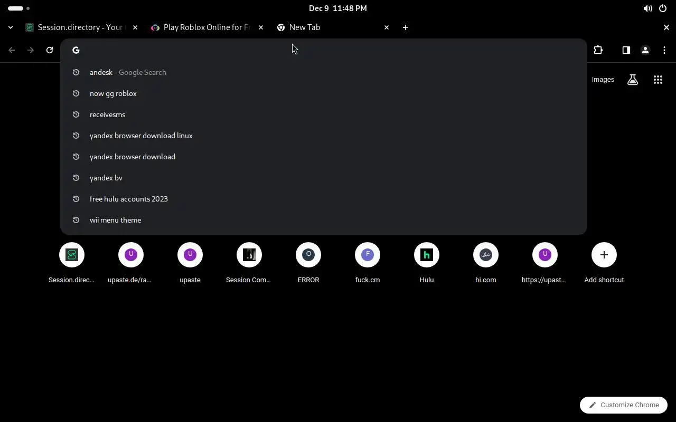This screenshot has height=422, width=676.
Task: Choose the 'receivesms' suggestion
Action: click(323, 114)
